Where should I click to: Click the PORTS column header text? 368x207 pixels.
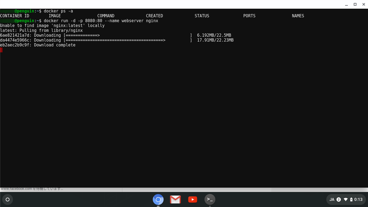[x=249, y=16]
